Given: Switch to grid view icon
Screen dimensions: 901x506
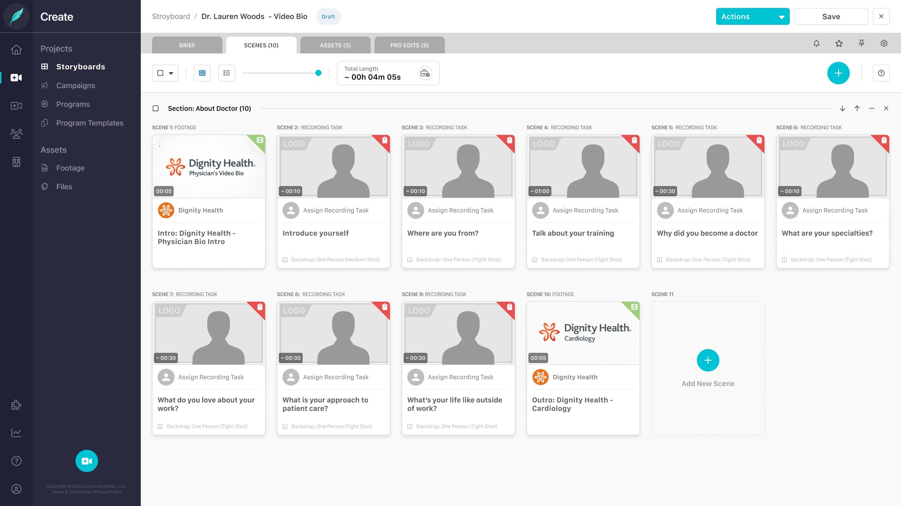Looking at the screenshot, I should [x=202, y=73].
